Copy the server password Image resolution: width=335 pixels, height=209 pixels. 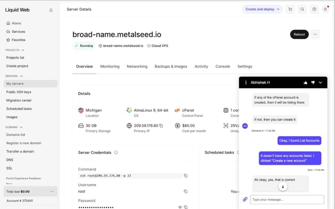coord(186,207)
